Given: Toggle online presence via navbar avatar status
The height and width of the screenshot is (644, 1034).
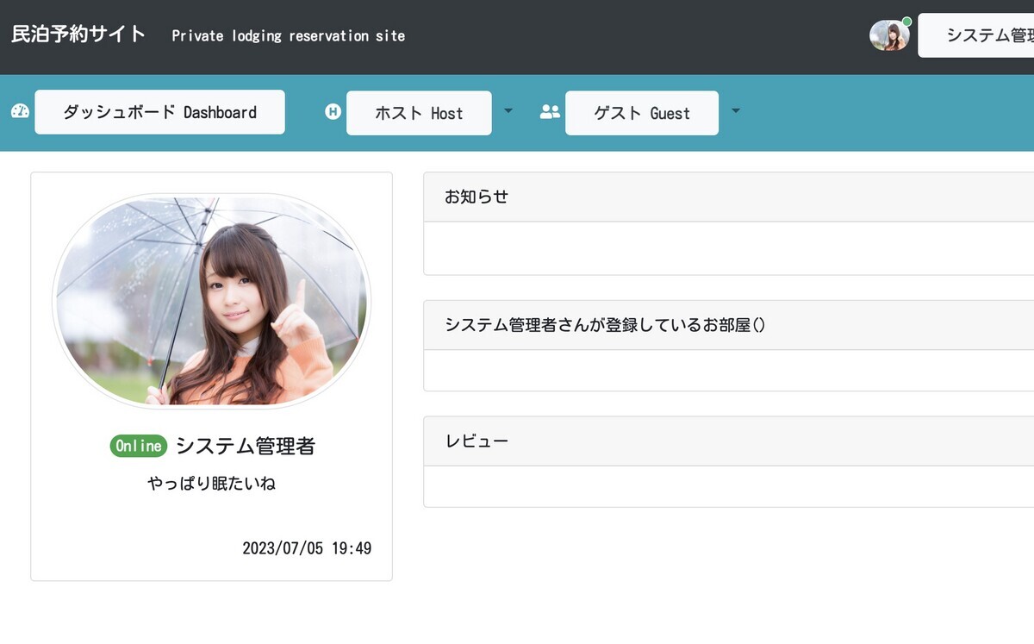Looking at the screenshot, I should (x=905, y=22).
